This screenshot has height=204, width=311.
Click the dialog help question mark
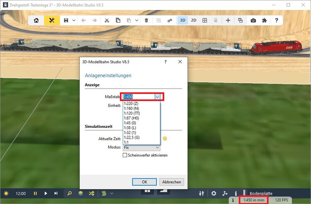click(x=165, y=62)
